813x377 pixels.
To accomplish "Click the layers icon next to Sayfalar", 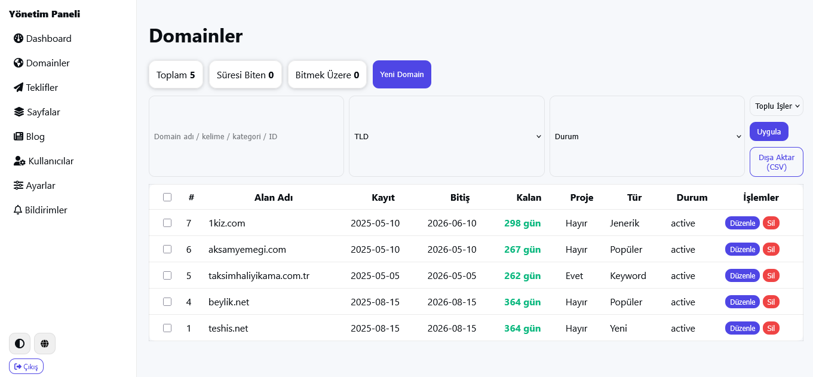I will click(19, 112).
